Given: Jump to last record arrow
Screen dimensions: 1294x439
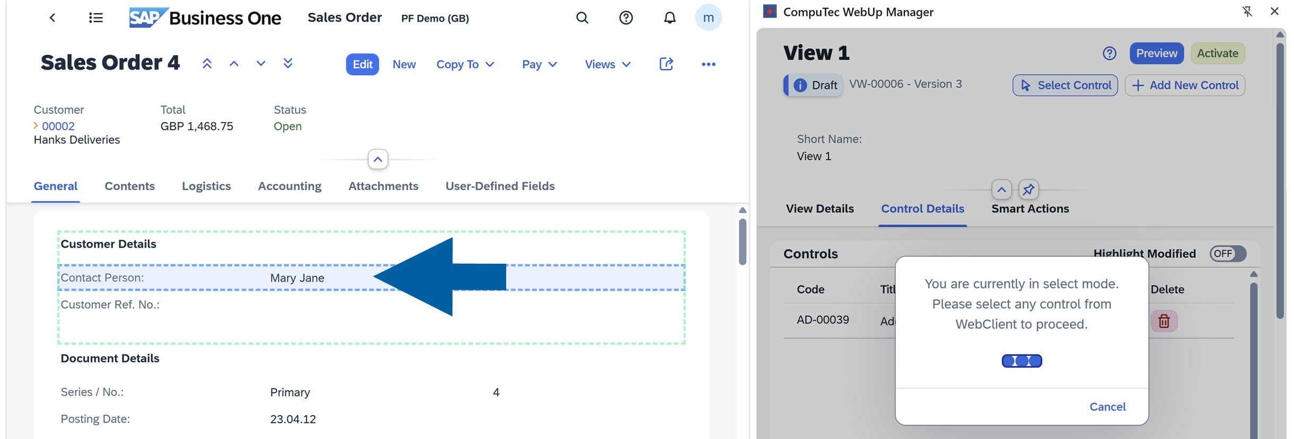Looking at the screenshot, I should tap(288, 64).
